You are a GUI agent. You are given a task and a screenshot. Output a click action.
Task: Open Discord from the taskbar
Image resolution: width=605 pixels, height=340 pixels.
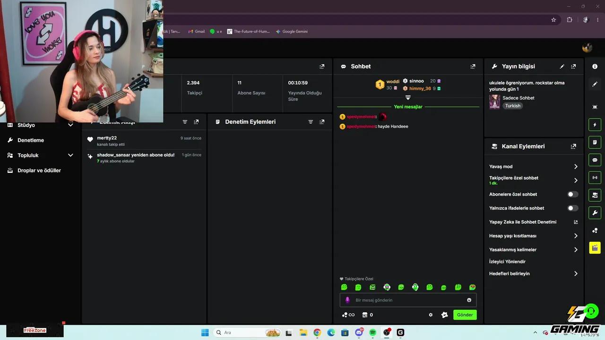pyautogui.click(x=359, y=332)
